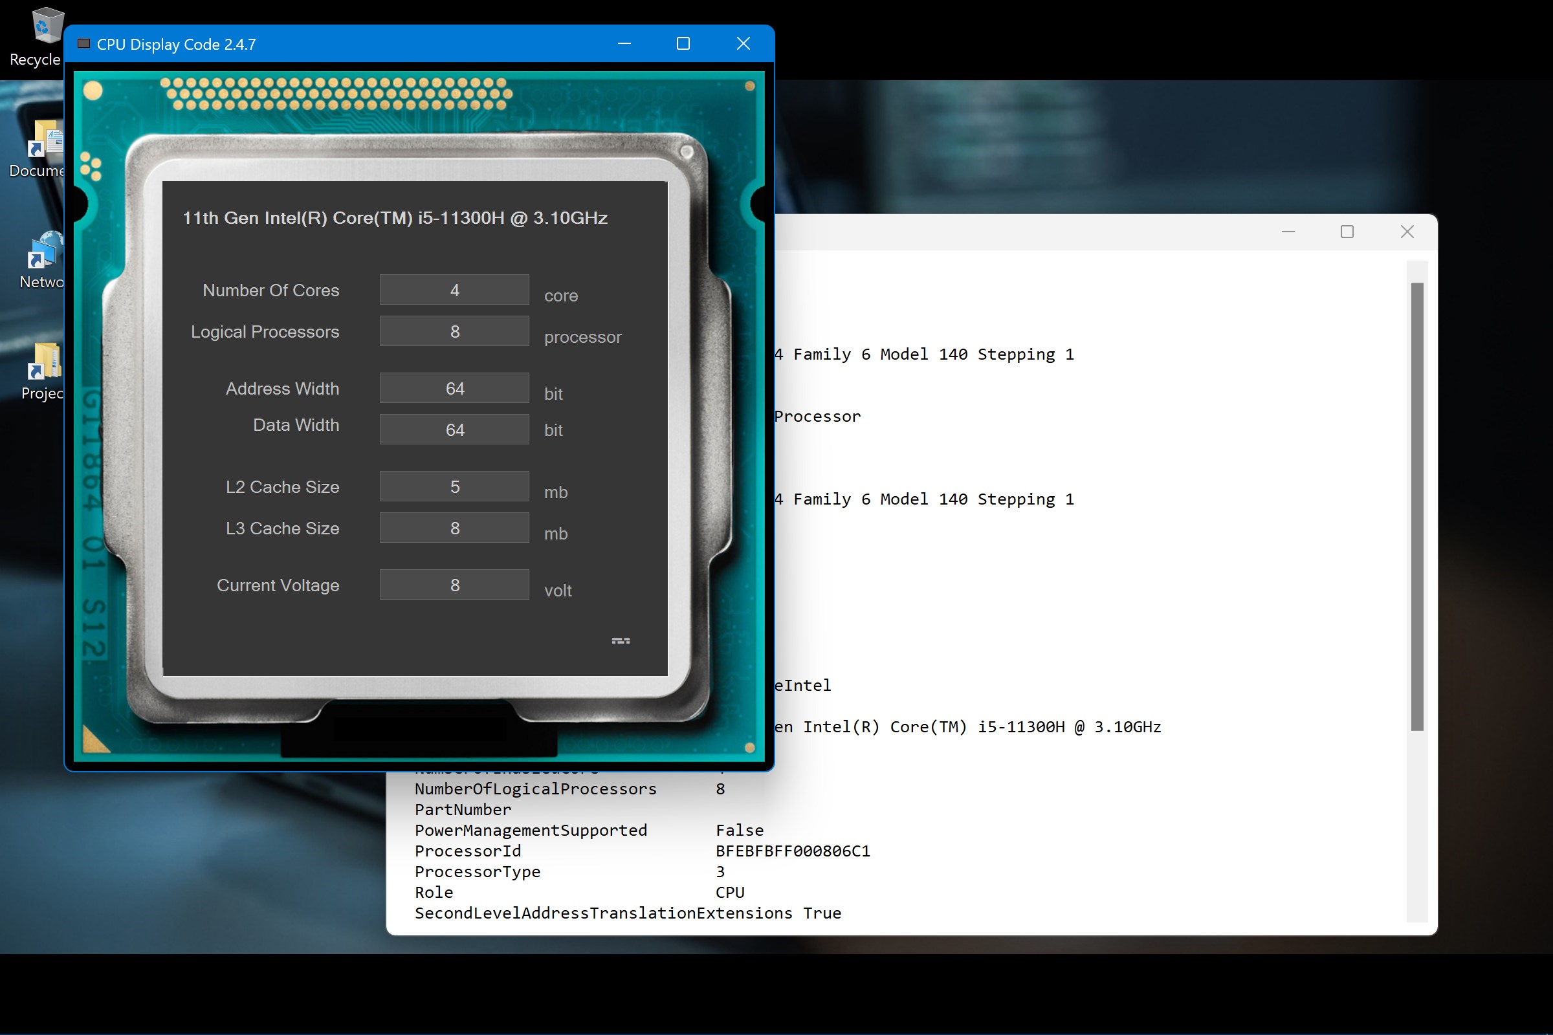Click the terminal window vertical scrollbar thumb
This screenshot has width=1553, height=1035.
tap(1416, 507)
